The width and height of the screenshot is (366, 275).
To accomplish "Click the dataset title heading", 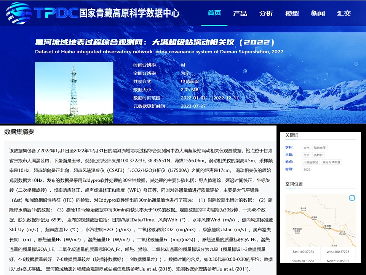I will 154,43.
